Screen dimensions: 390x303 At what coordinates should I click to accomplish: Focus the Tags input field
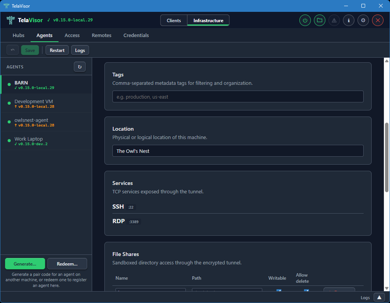click(238, 96)
